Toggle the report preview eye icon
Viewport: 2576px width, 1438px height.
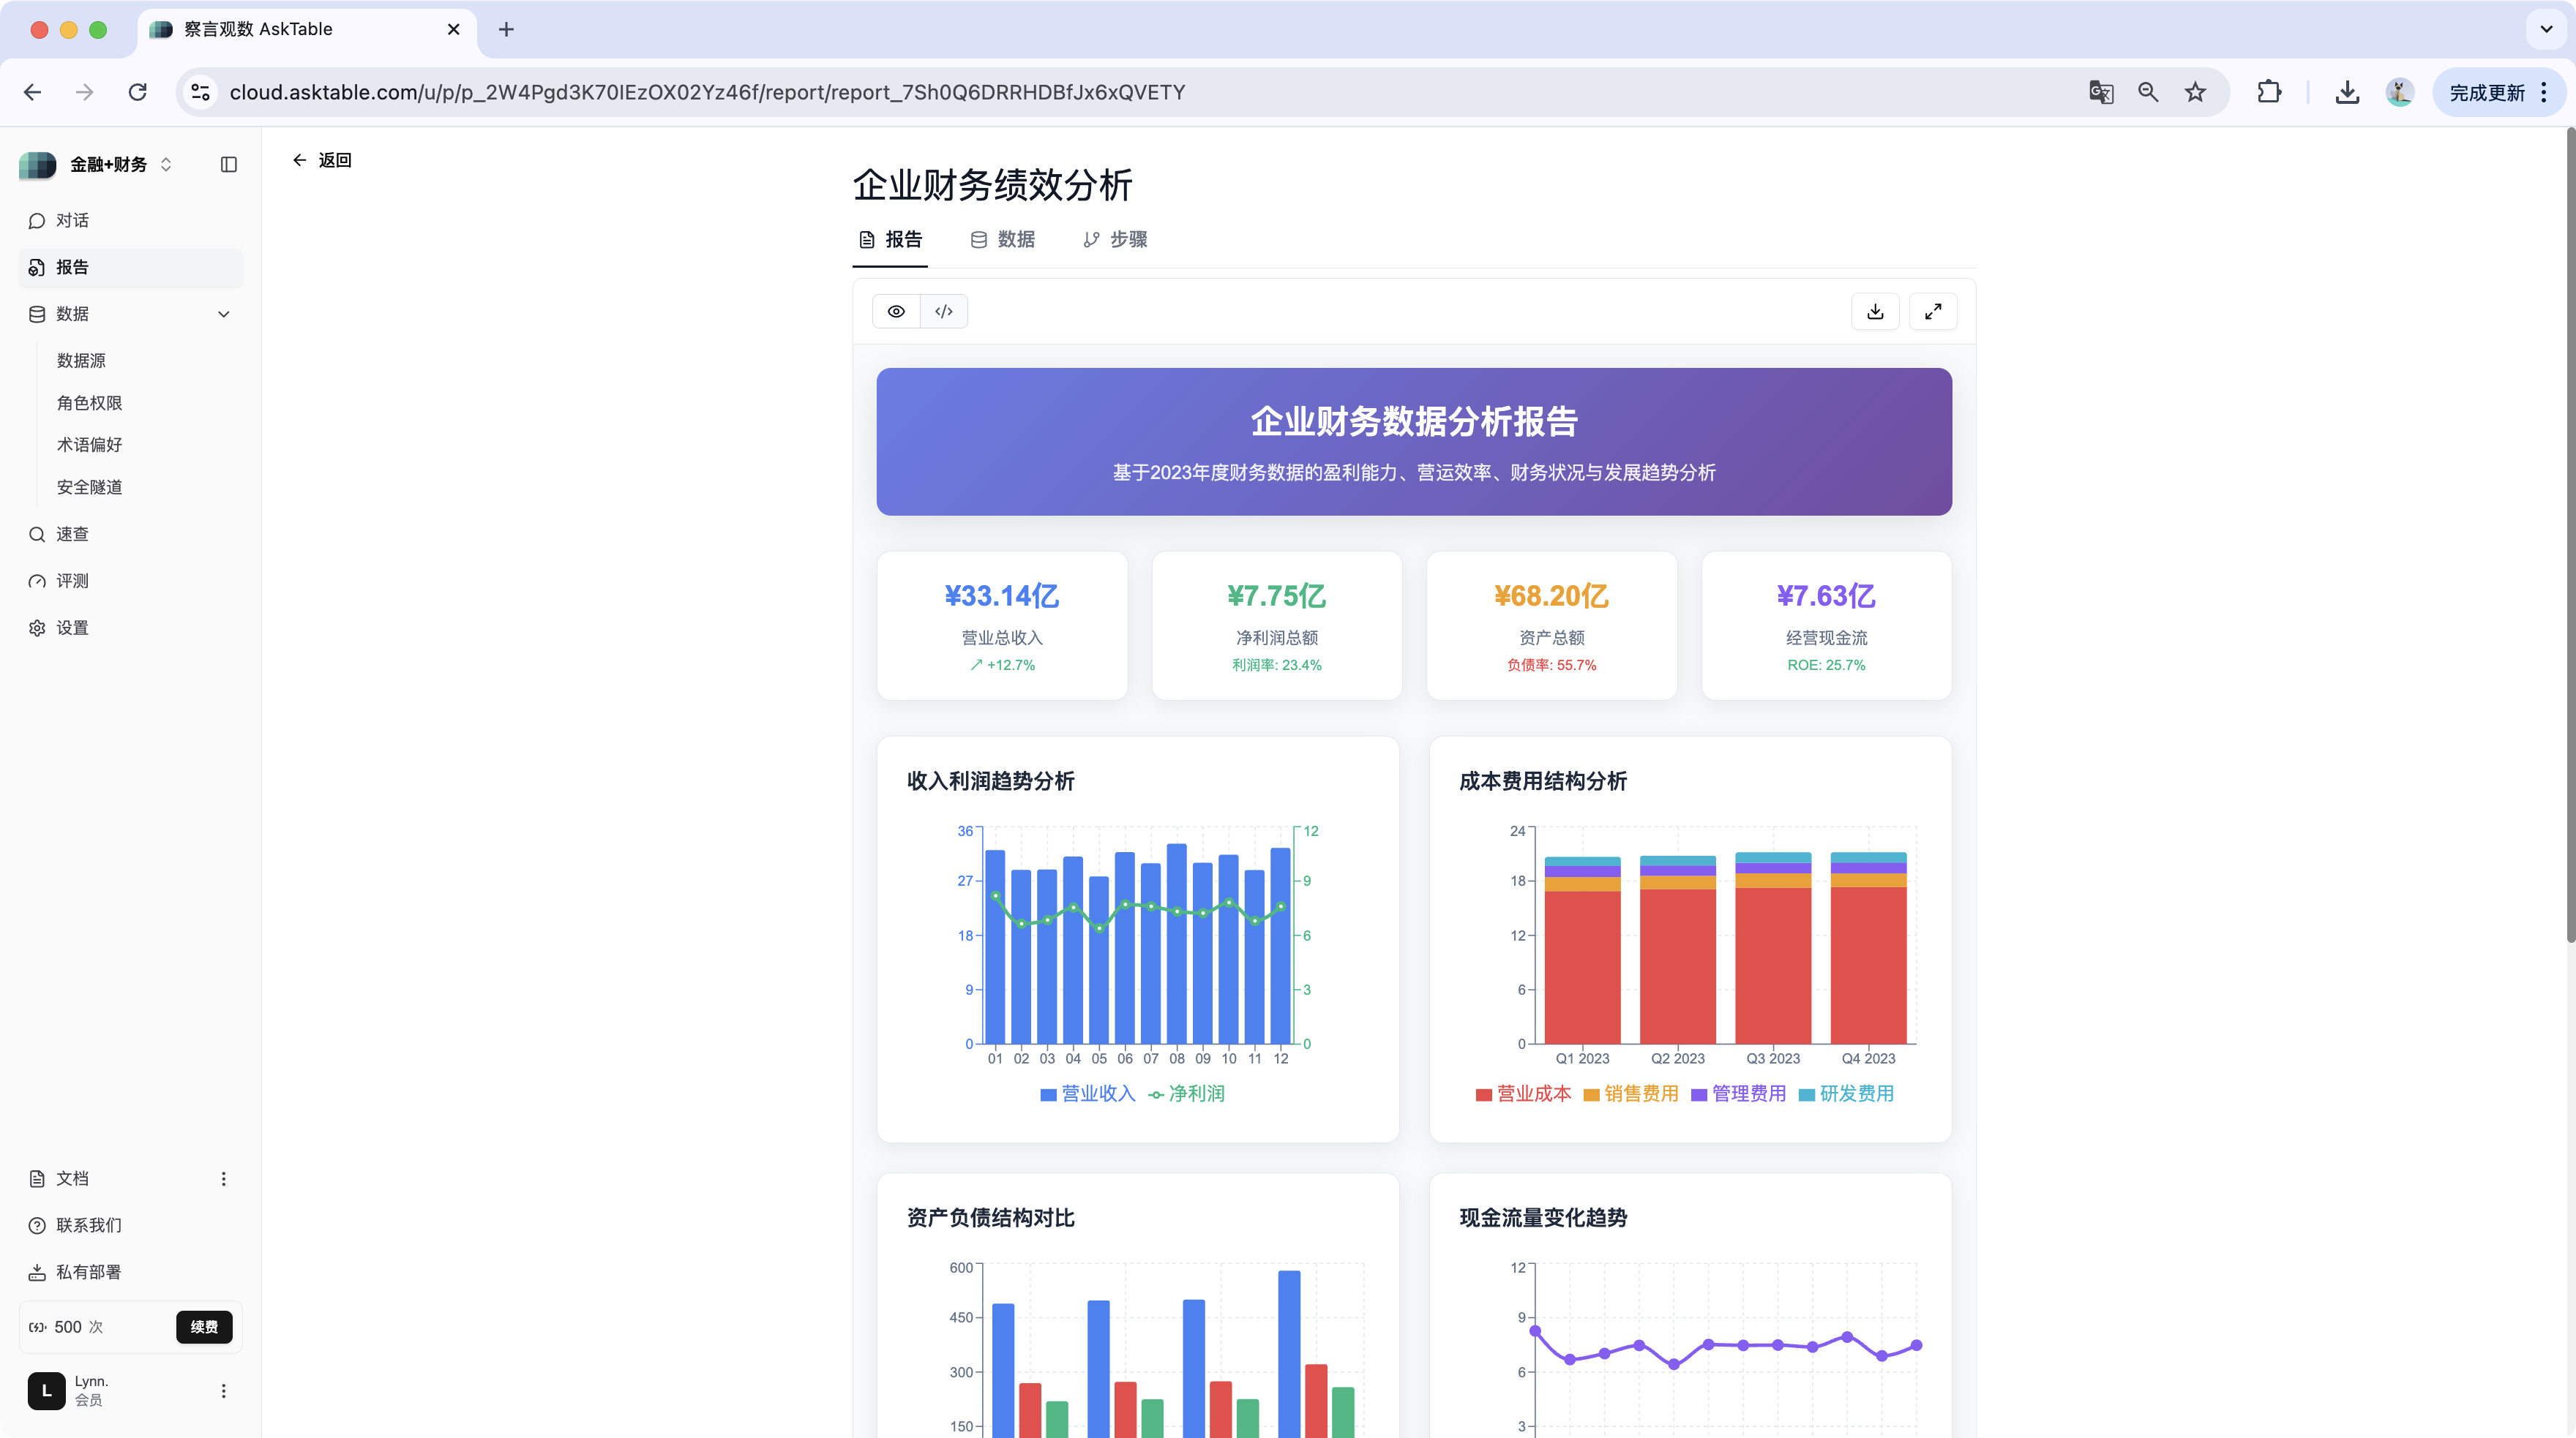[895, 311]
